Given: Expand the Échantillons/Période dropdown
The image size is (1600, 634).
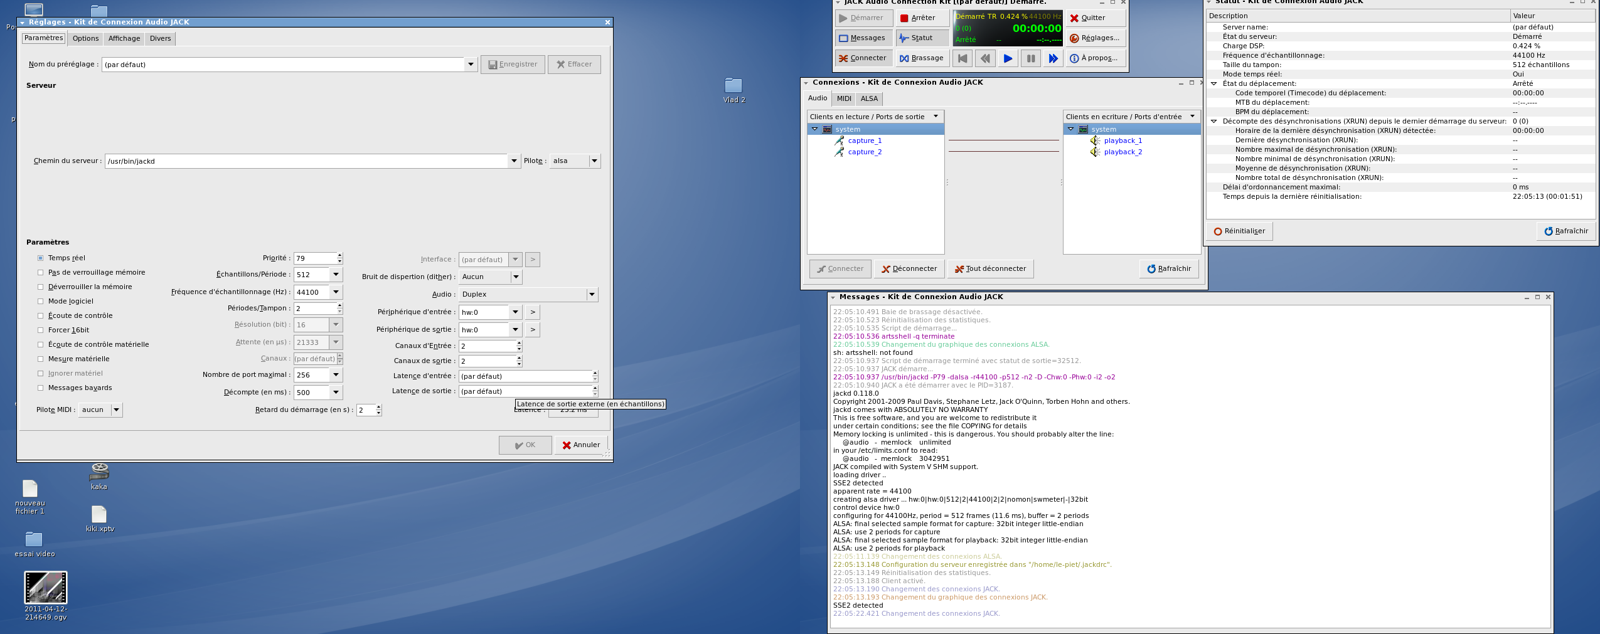Looking at the screenshot, I should coord(336,275).
